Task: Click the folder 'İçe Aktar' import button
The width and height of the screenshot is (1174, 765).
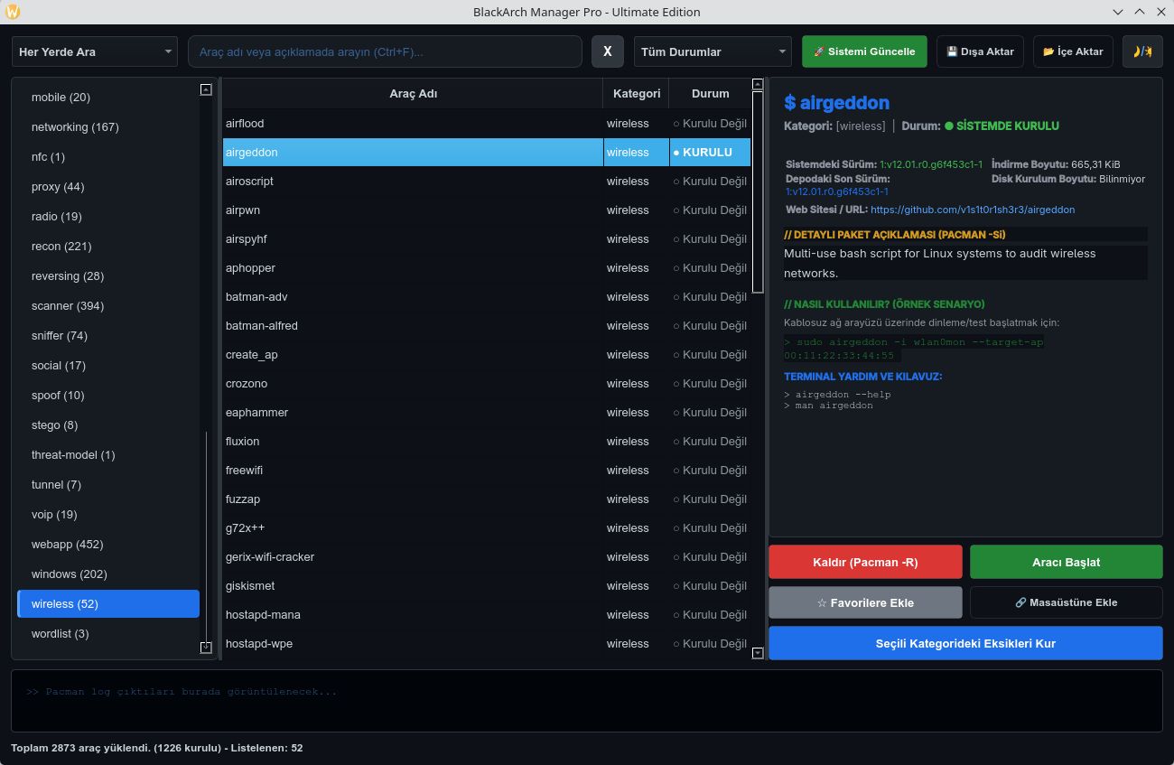Action: point(1073,51)
